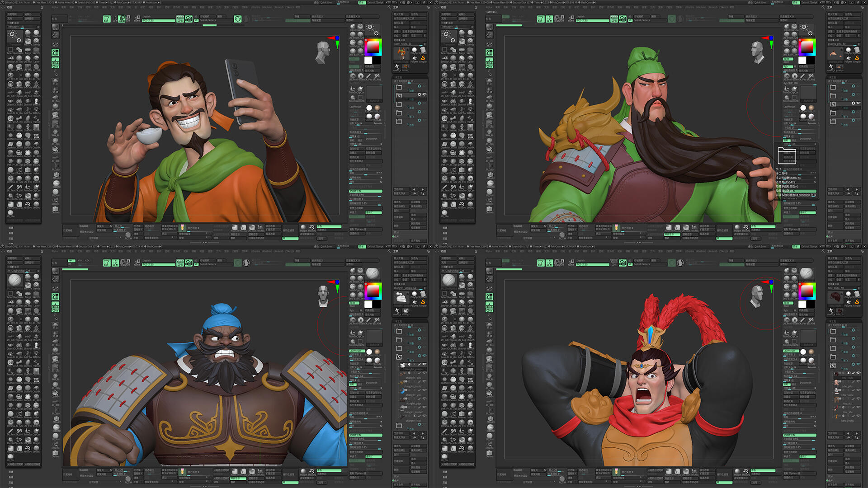The width and height of the screenshot is (868, 488).
Task: Click the camera icon in Liu Bei window toolbar
Action: pos(189,19)
